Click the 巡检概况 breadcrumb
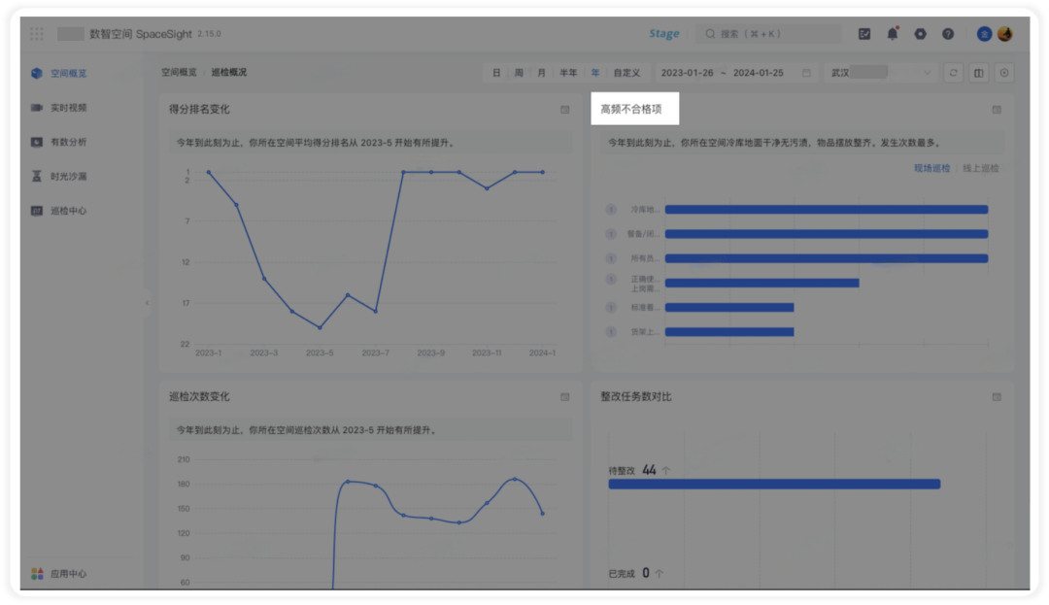 (x=229, y=72)
